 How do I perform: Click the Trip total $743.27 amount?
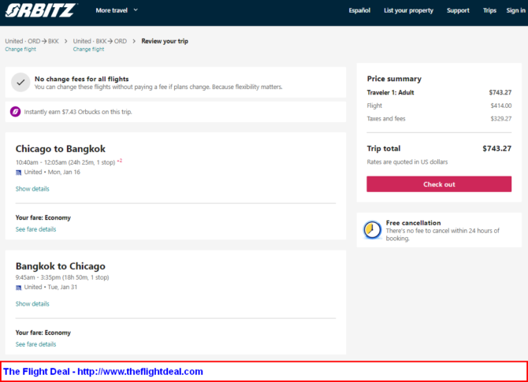[496, 148]
